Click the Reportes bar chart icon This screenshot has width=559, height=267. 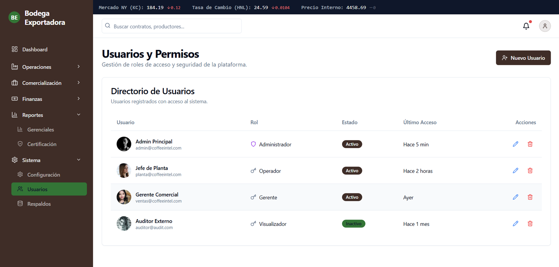pyautogui.click(x=15, y=115)
